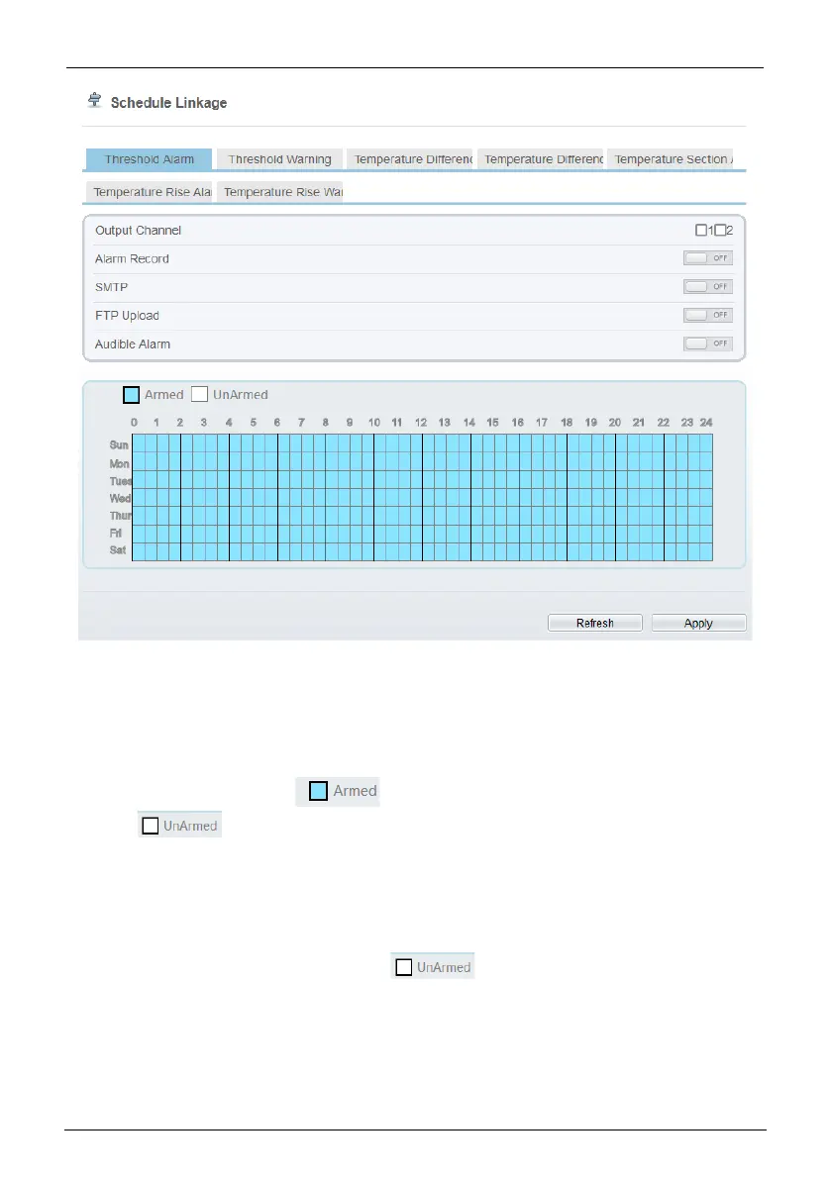Turn on Audible Alarm switch
The width and height of the screenshot is (831, 1179).
click(x=707, y=344)
